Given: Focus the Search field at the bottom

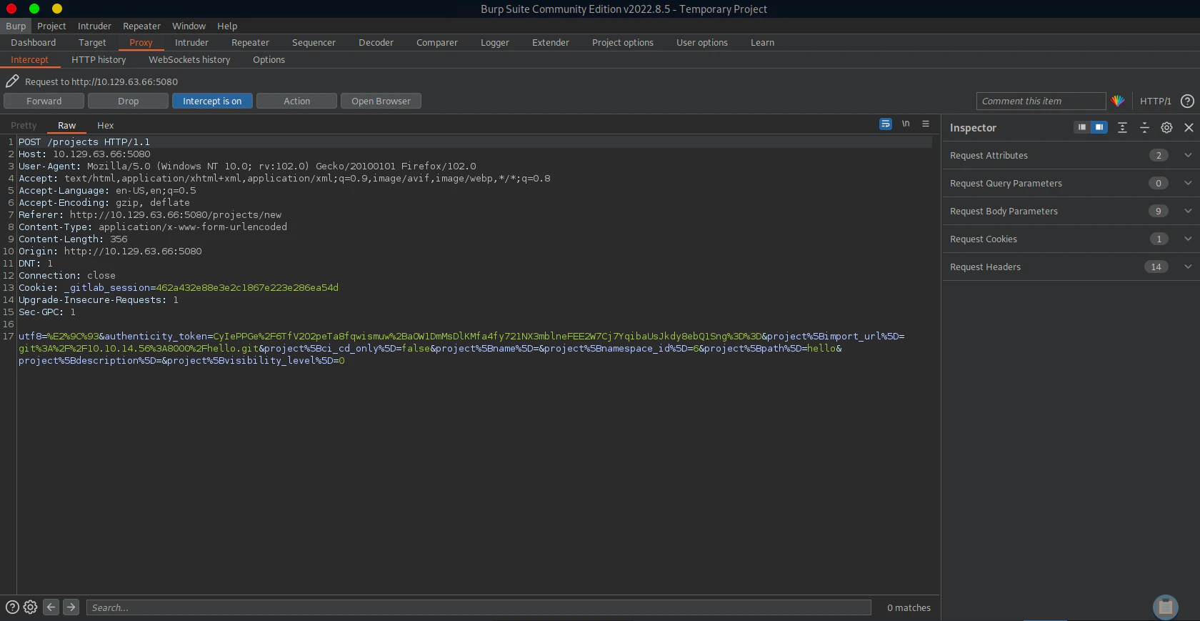Looking at the screenshot, I should 479,607.
